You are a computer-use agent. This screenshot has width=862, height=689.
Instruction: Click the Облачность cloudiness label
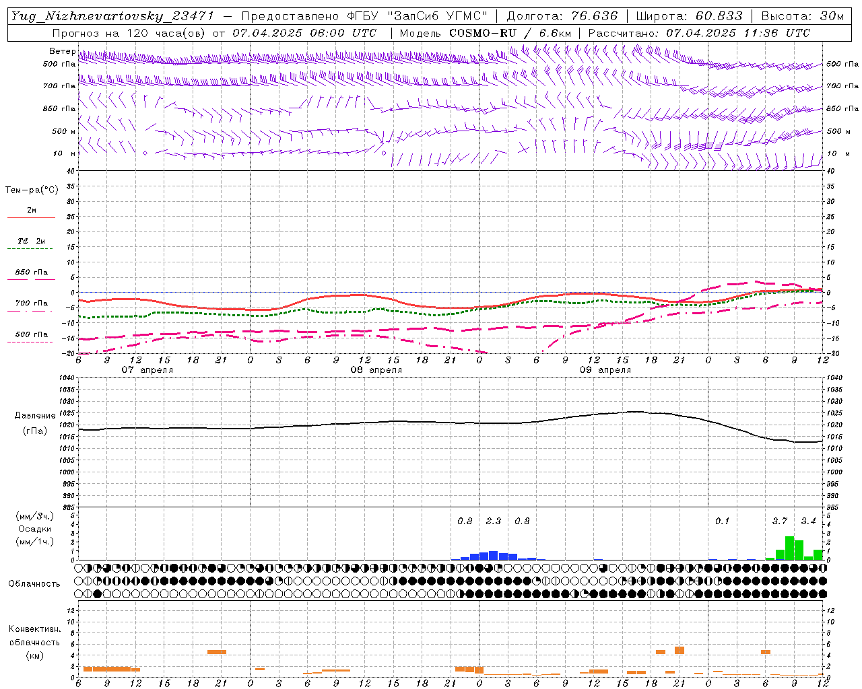[x=34, y=584]
